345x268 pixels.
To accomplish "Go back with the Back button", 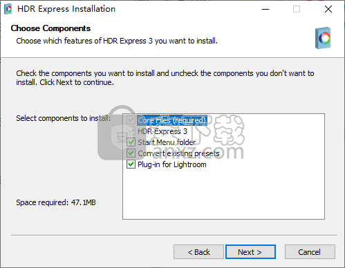I will 198,252.
